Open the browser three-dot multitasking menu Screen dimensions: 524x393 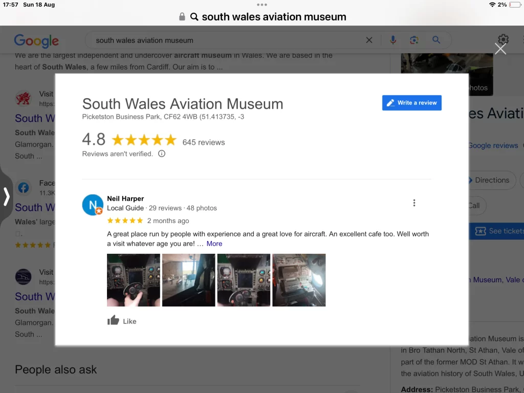(262, 5)
